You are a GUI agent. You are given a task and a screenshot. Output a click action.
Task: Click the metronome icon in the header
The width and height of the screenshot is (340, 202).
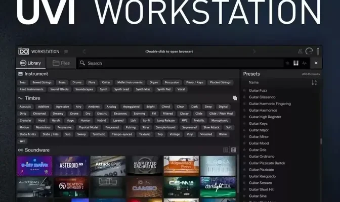tap(300, 52)
